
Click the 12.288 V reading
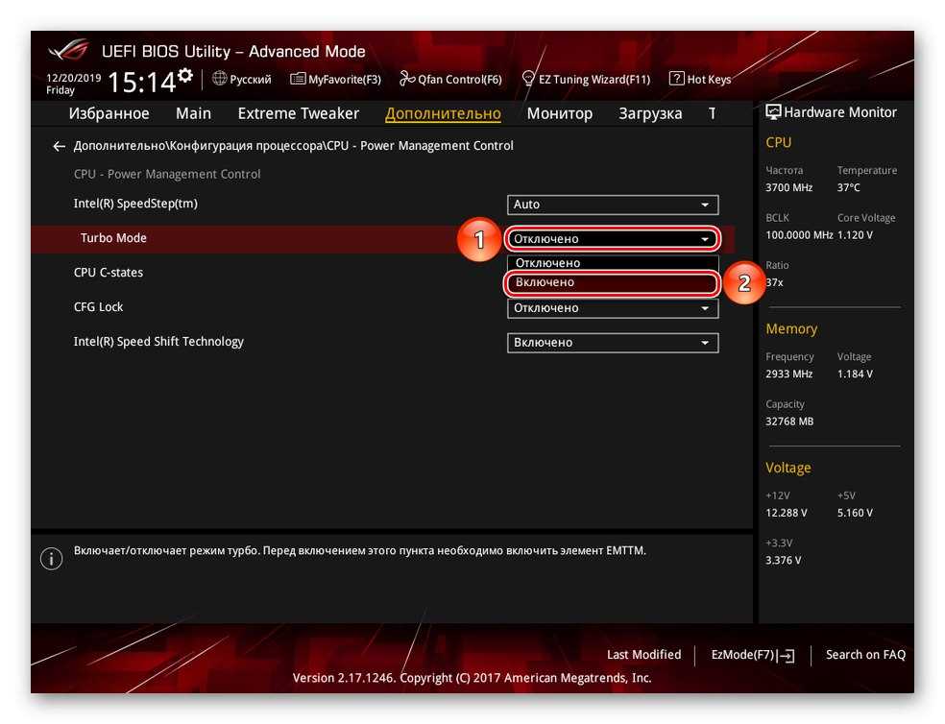787,513
